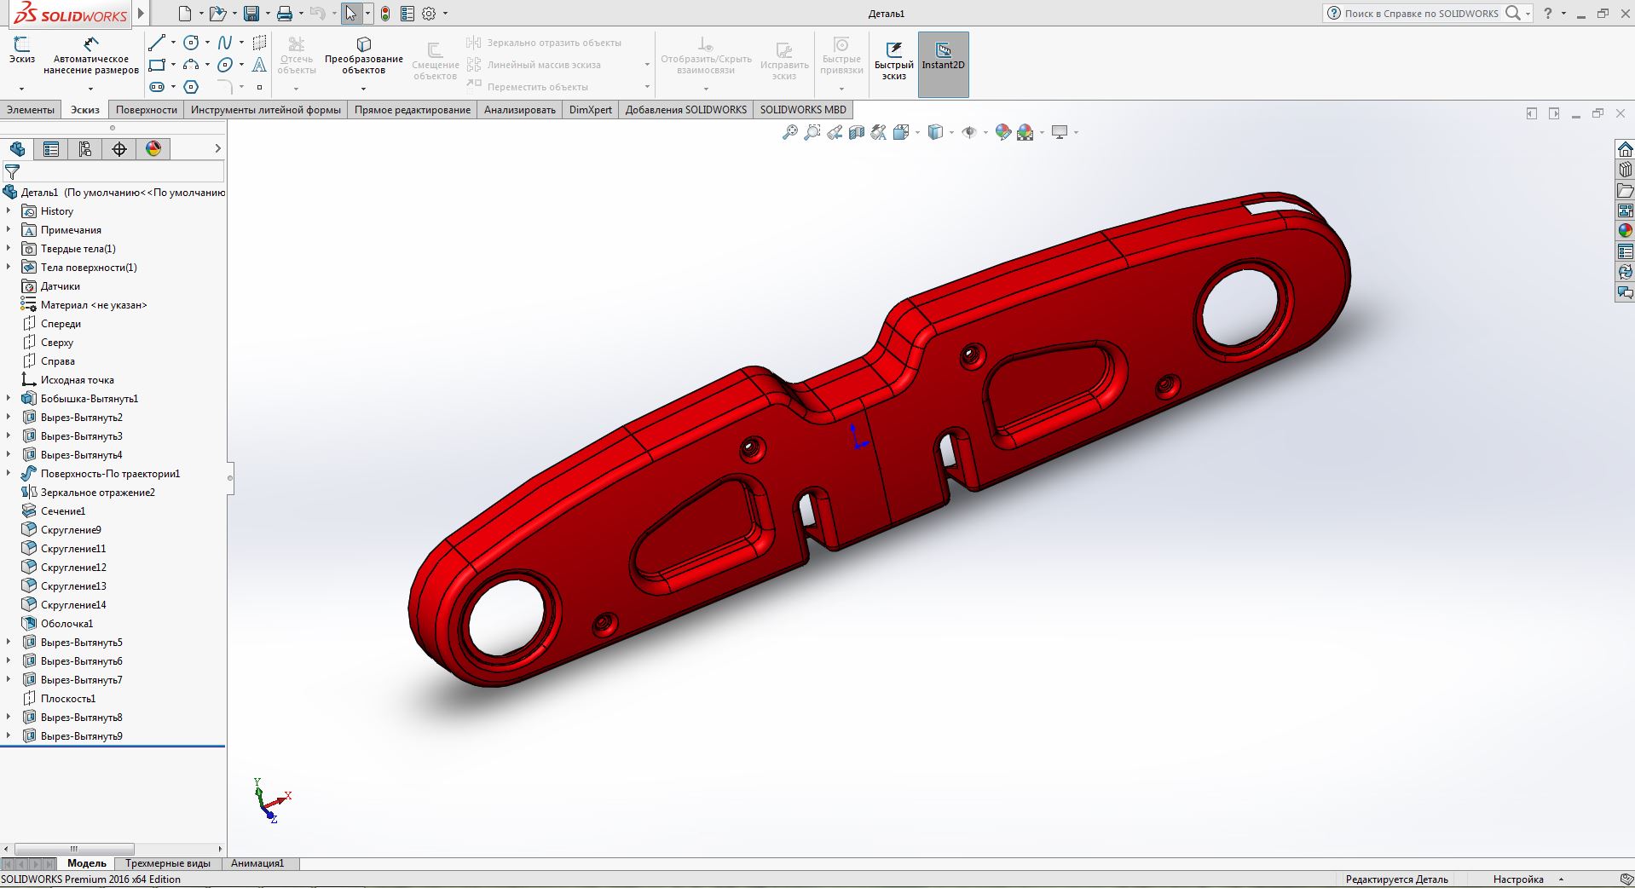Expand Бобышка-Вытянуть1 feature
Viewport: 1635px width, 888px height.
click(x=9, y=398)
